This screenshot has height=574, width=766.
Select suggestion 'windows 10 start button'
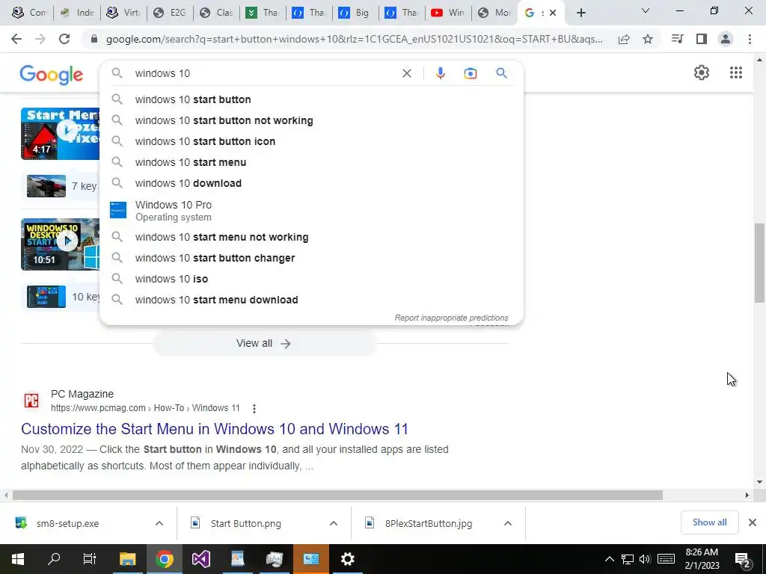[311, 99]
